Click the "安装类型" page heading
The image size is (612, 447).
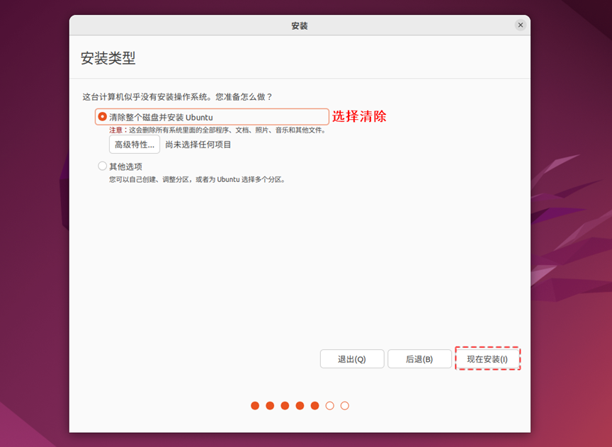(108, 58)
